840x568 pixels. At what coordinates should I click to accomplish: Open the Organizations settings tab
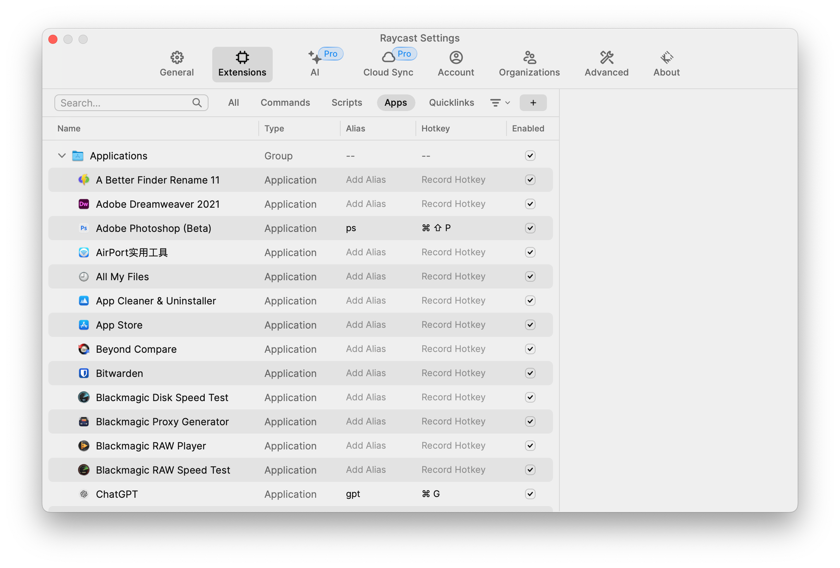(529, 64)
